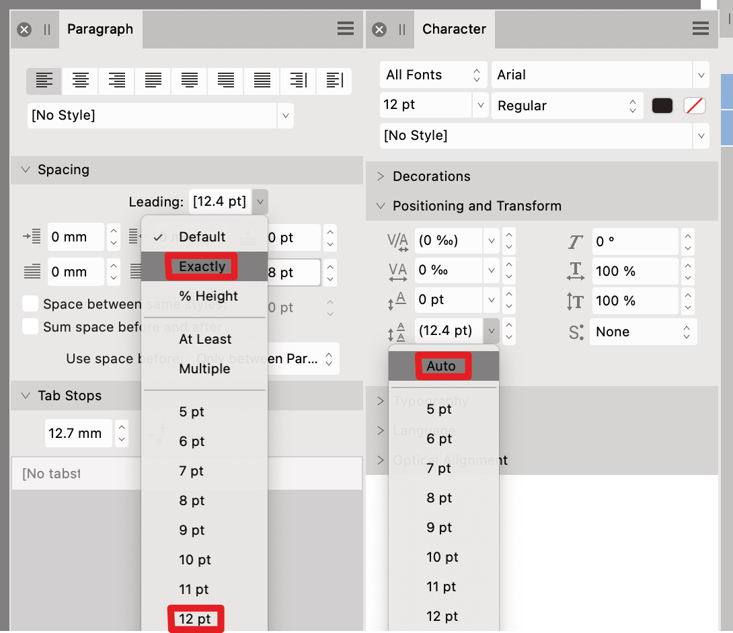Screen dimensions: 733x633
Task: Enable the Space between same styles checkbox
Action: coord(30,303)
